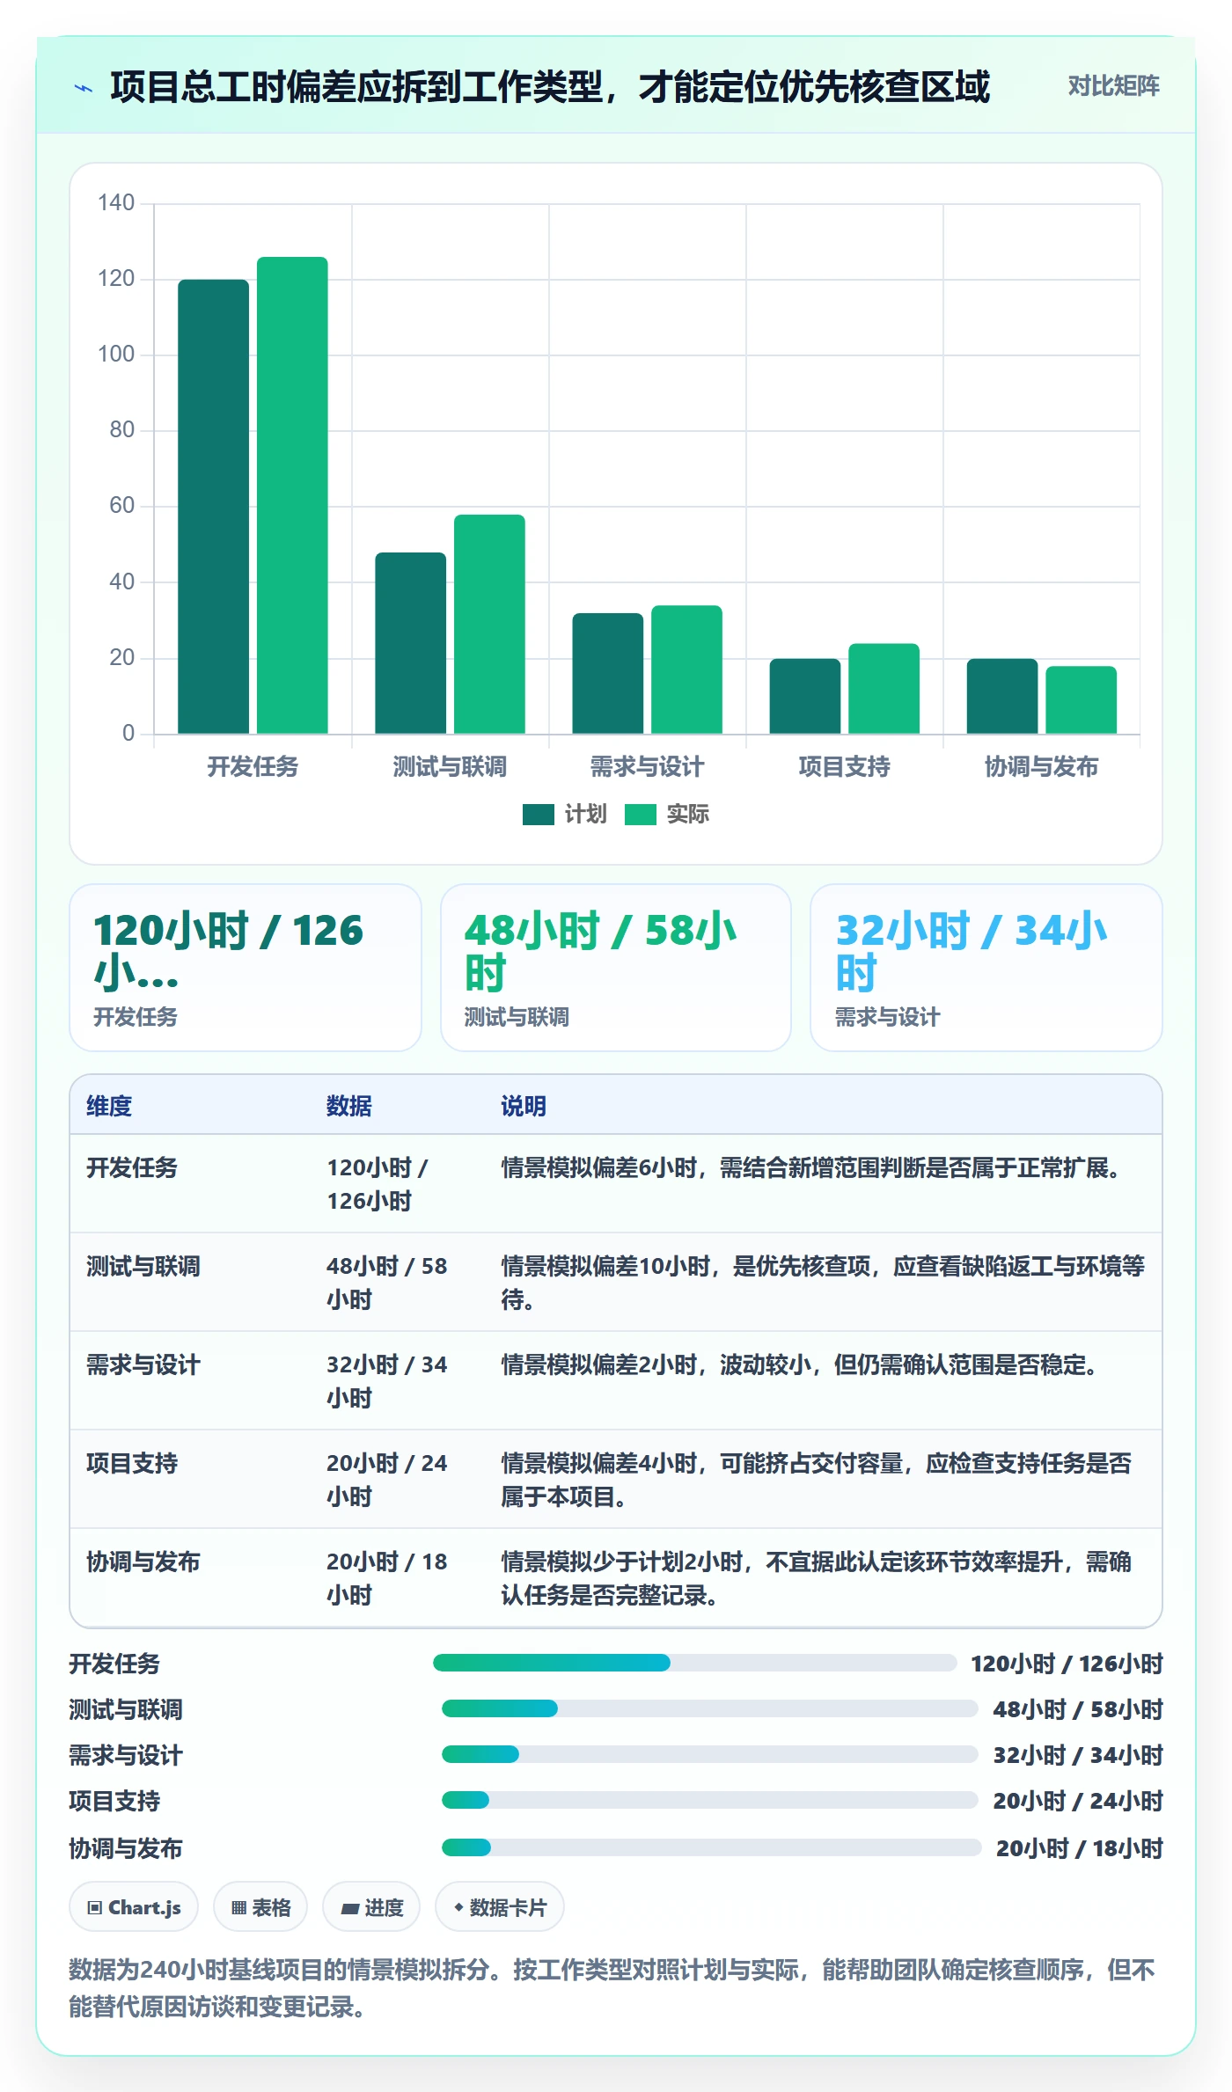Click the 维度 column header
The height and width of the screenshot is (2092, 1232).
(x=109, y=1106)
